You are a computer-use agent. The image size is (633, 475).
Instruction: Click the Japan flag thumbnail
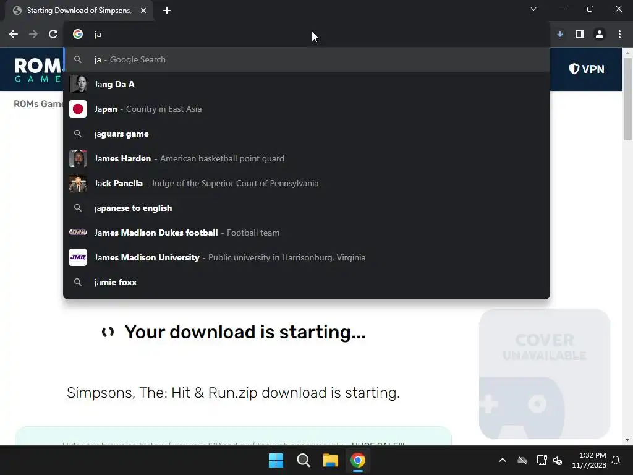tap(78, 109)
